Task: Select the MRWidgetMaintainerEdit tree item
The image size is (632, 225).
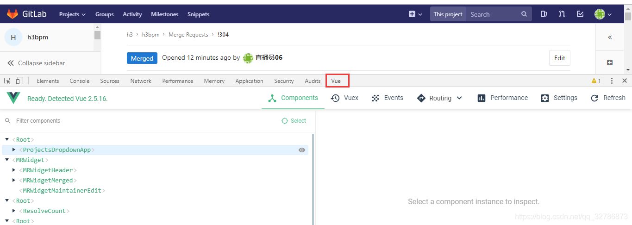Action: tap(62, 190)
